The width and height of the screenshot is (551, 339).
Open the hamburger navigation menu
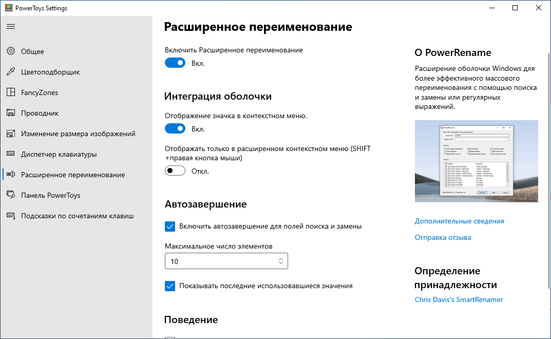[11, 26]
